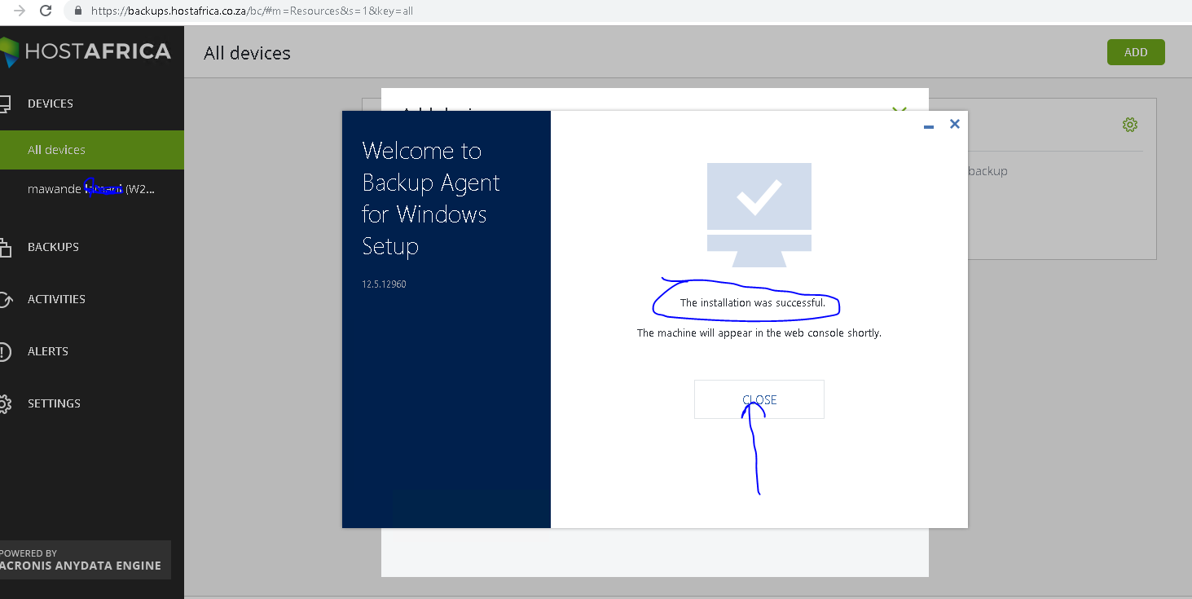1192x599 pixels.
Task: Reload the page in the browser
Action: click(x=46, y=11)
